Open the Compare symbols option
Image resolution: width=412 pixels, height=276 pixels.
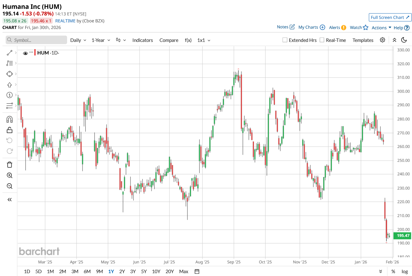[x=169, y=40]
